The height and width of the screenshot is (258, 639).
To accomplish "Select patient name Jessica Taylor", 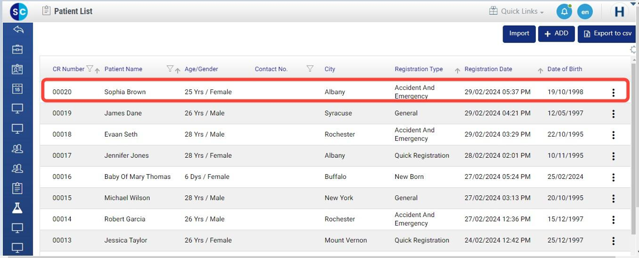I will 126,240.
